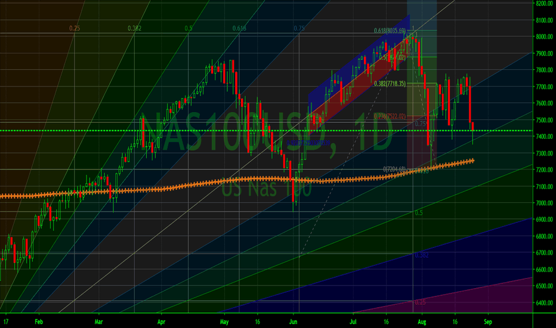Click the Jul date label on time axis
Viewport: 556px width, 328px height.
point(353,322)
